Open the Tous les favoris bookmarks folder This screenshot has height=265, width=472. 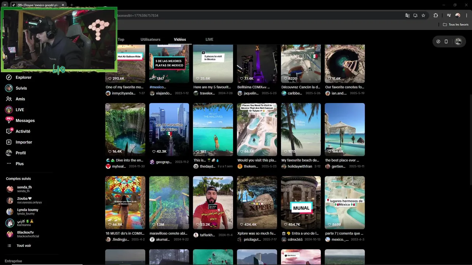click(x=456, y=25)
